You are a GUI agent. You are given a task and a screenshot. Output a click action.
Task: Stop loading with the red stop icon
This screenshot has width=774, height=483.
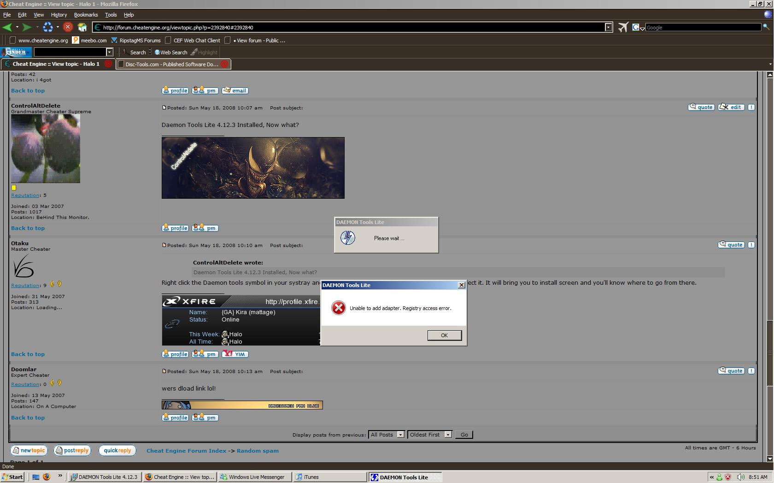coord(68,27)
